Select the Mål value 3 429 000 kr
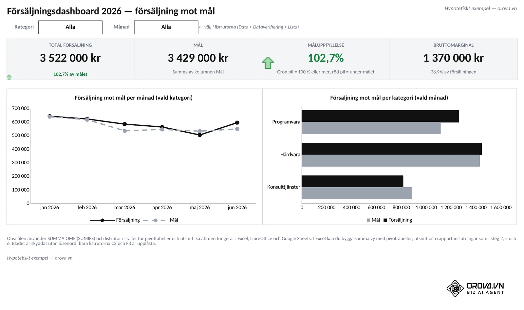Image resolution: width=524 pixels, height=310 pixels. (x=198, y=58)
